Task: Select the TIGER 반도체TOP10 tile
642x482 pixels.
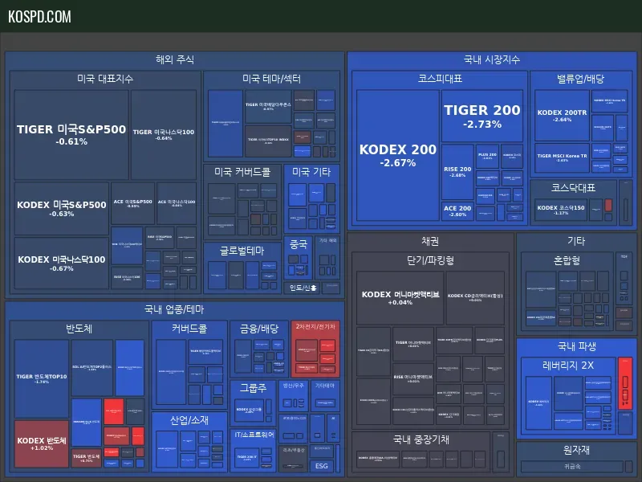Action: [42, 378]
